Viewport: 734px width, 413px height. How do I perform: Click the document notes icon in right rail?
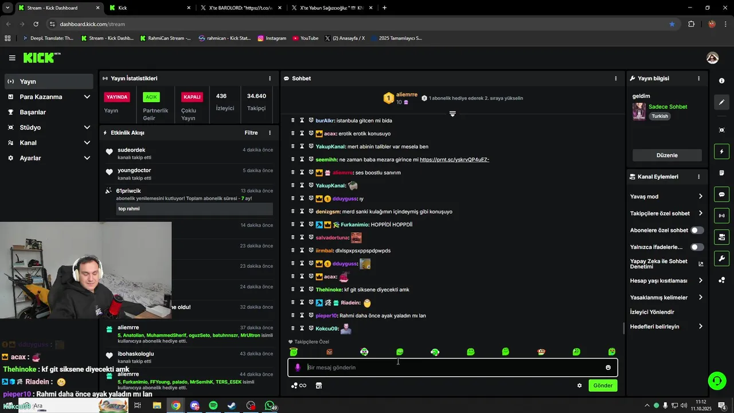coord(722,173)
